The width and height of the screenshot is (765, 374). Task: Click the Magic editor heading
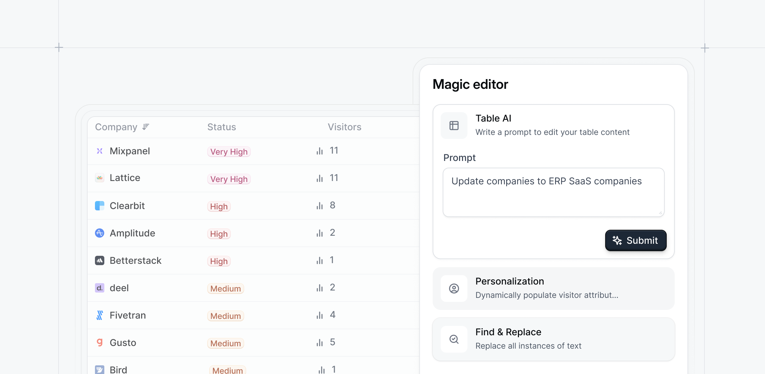(470, 84)
